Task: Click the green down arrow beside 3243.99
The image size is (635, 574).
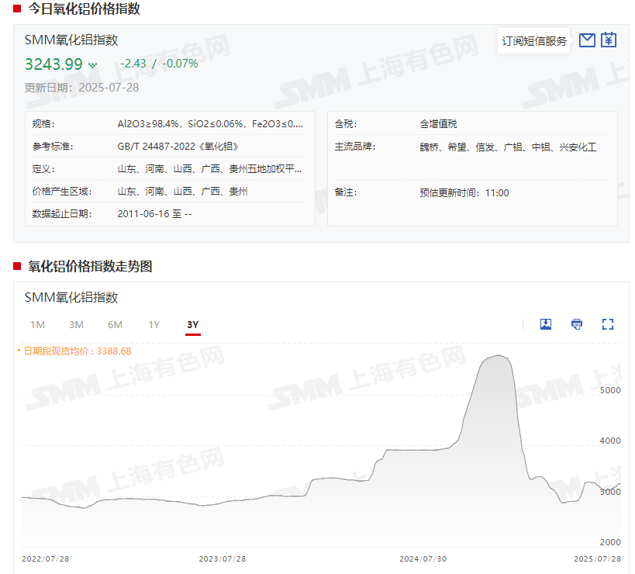Action: (x=93, y=65)
